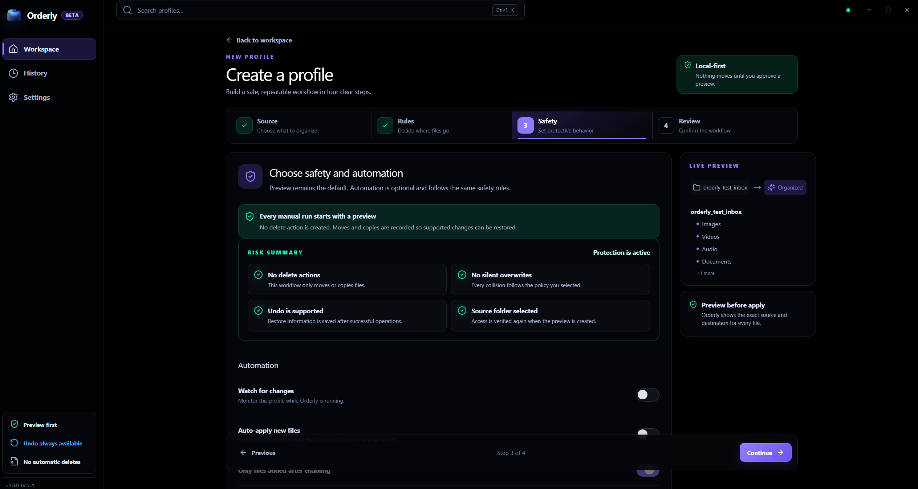Click the No automatic deletes file icon
The width and height of the screenshot is (918, 489).
pyautogui.click(x=14, y=461)
